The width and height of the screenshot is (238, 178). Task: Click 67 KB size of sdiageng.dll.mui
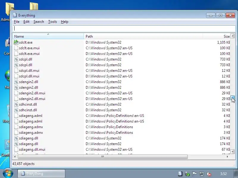[226, 150]
